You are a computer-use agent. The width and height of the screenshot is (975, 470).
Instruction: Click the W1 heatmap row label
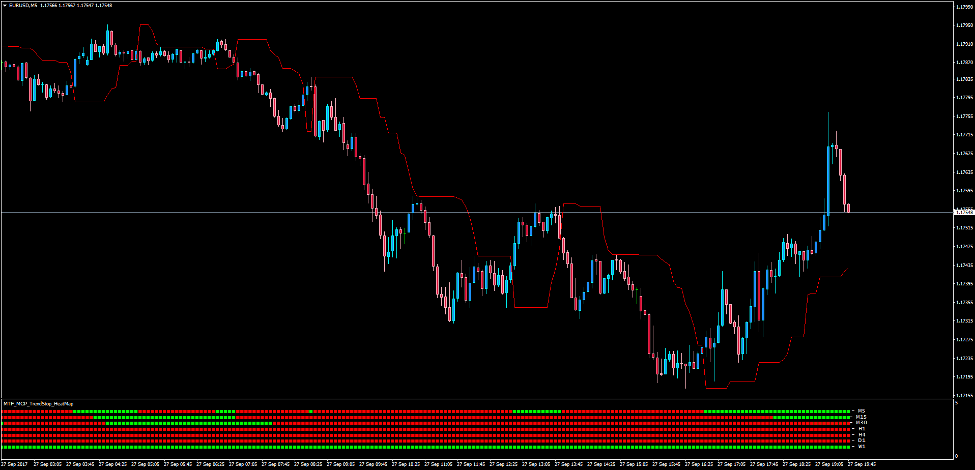[862, 447]
